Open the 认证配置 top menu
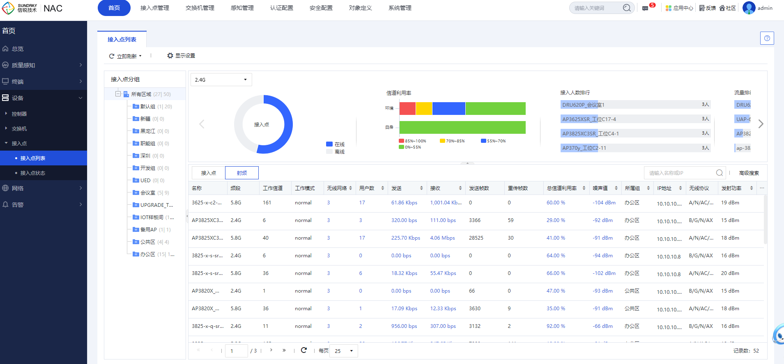The height and width of the screenshot is (364, 784). click(x=282, y=8)
